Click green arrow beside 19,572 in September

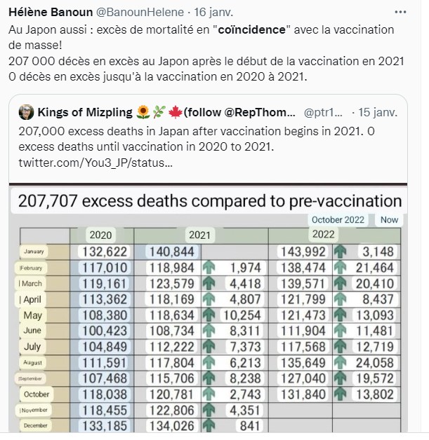(x=341, y=378)
